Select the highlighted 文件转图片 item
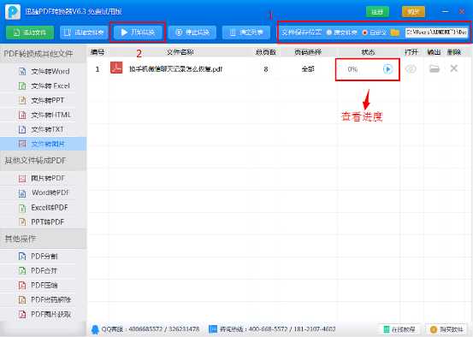This screenshot has width=473, height=337. [44, 144]
